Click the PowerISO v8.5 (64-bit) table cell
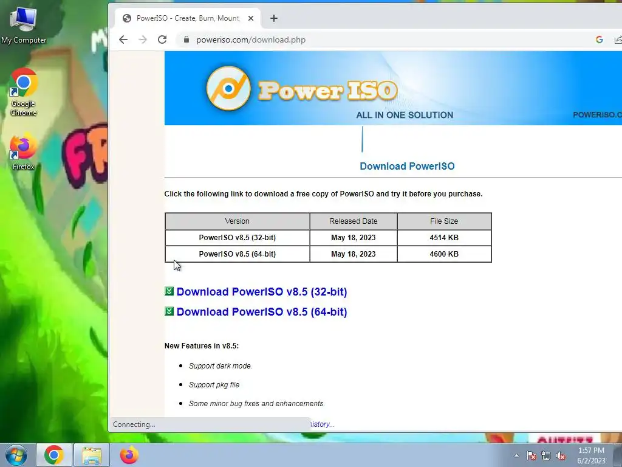 pos(238,254)
